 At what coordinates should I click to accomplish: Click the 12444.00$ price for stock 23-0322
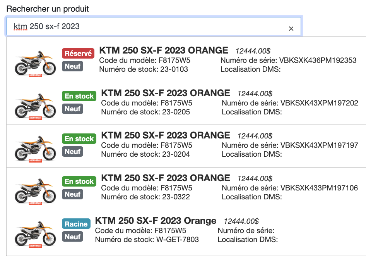[255, 178]
